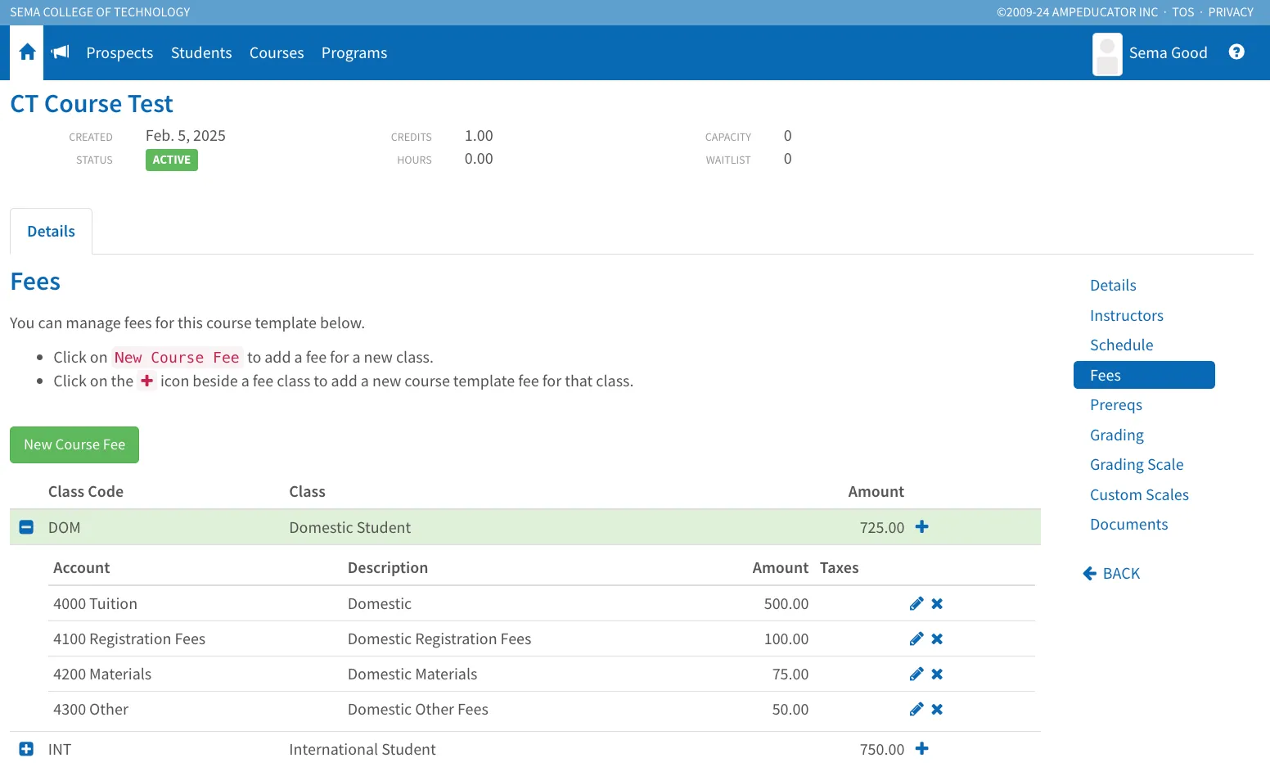Screen dimensions: 1270x776
Task: Select Instructors in the side navigation
Action: pyautogui.click(x=1126, y=316)
